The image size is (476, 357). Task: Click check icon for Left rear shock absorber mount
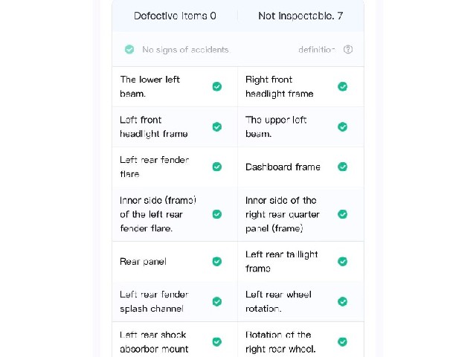click(216, 342)
